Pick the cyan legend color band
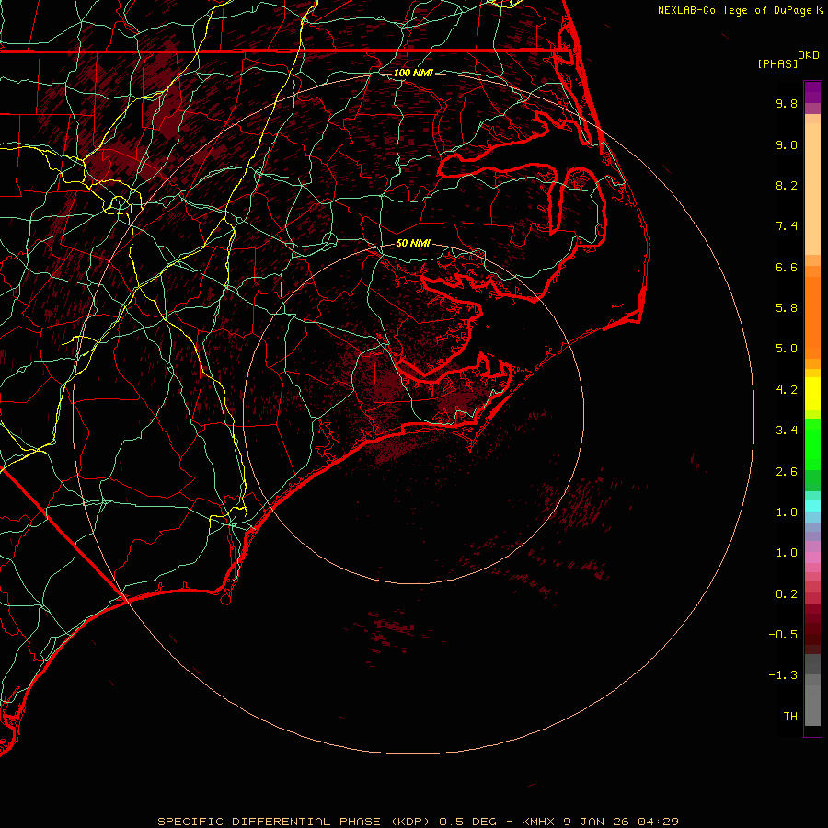This screenshot has height=828, width=828. point(812,506)
